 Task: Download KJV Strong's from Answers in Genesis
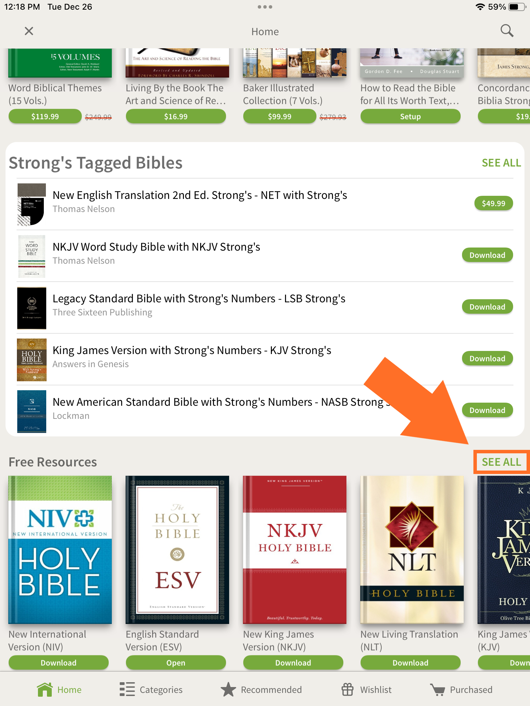point(487,359)
